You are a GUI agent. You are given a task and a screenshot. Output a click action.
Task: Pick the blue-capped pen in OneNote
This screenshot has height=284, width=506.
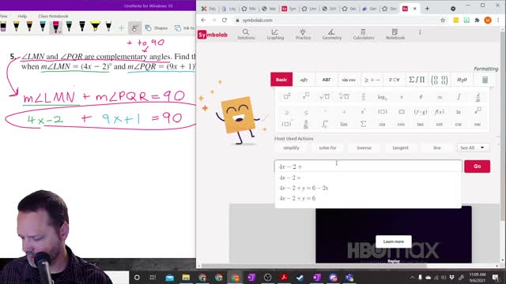click(x=43, y=26)
